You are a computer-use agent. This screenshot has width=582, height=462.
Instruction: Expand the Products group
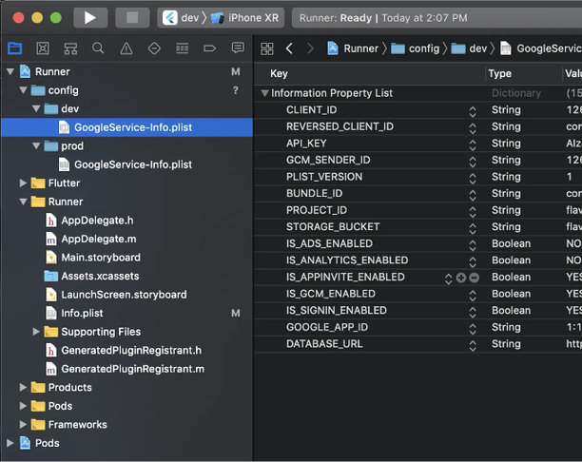[x=23, y=387]
